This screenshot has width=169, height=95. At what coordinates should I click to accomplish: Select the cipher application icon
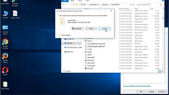point(86,52)
